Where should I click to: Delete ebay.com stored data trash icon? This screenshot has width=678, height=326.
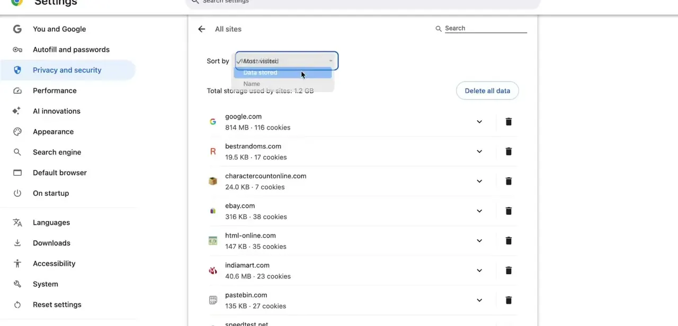508,211
